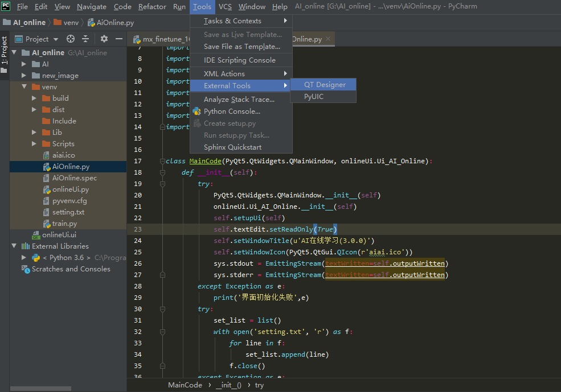This screenshot has height=392, width=561.
Task: Choose Analyze Stack Trace
Action: click(x=241, y=100)
